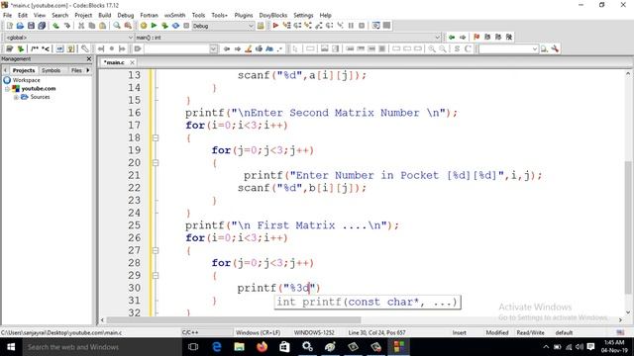
Task: Open Microsoft Edge from the taskbar
Action: [x=216, y=347]
